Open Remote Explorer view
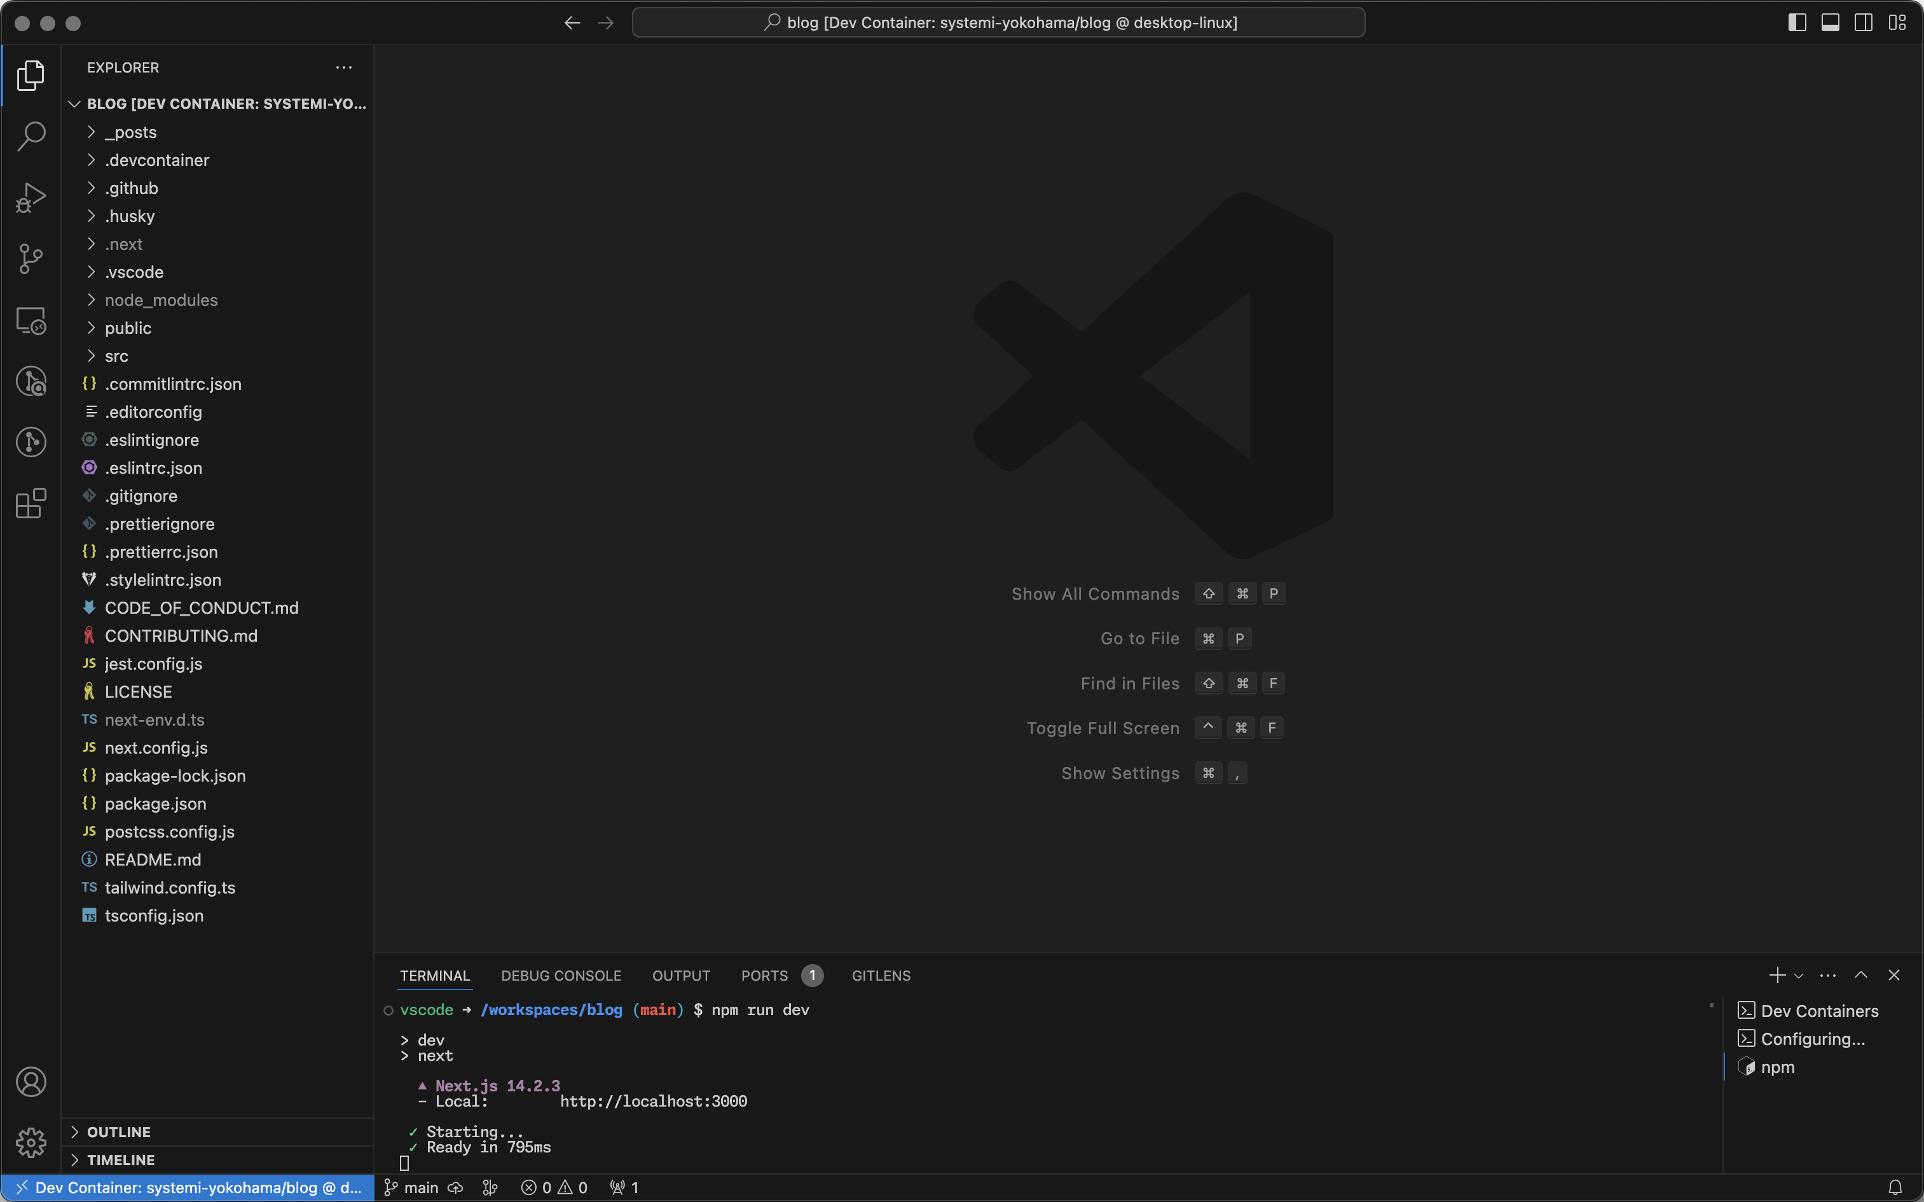1924x1202 pixels. pyautogui.click(x=30, y=321)
